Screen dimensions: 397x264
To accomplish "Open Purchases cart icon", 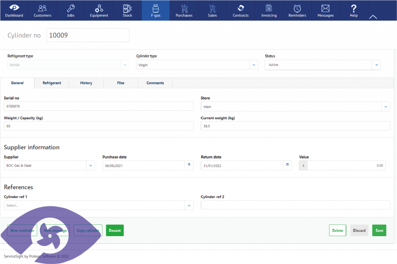I will [184, 9].
